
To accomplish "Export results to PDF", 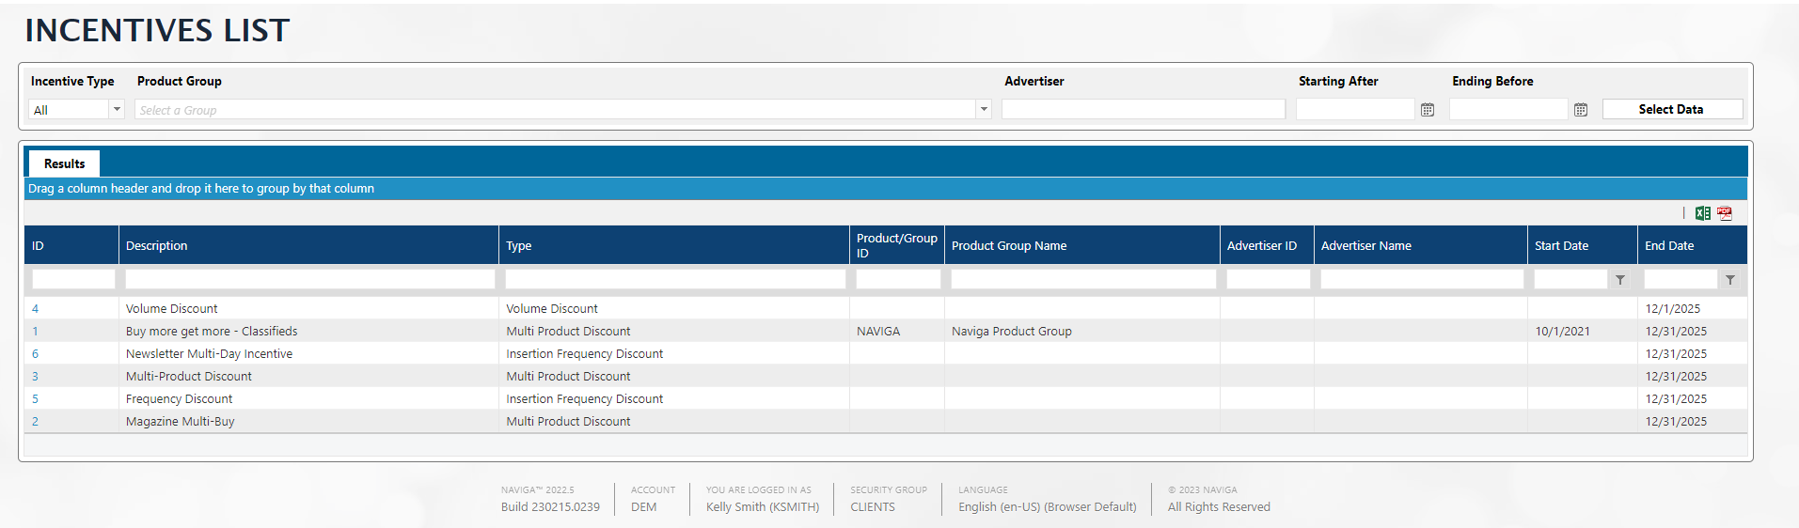I will (x=1725, y=213).
